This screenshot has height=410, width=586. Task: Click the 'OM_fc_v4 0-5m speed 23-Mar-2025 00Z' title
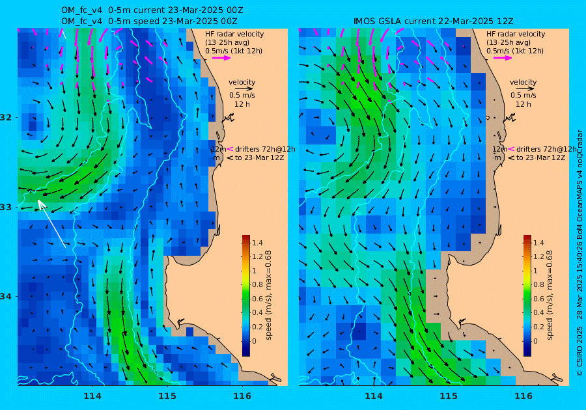point(149,21)
